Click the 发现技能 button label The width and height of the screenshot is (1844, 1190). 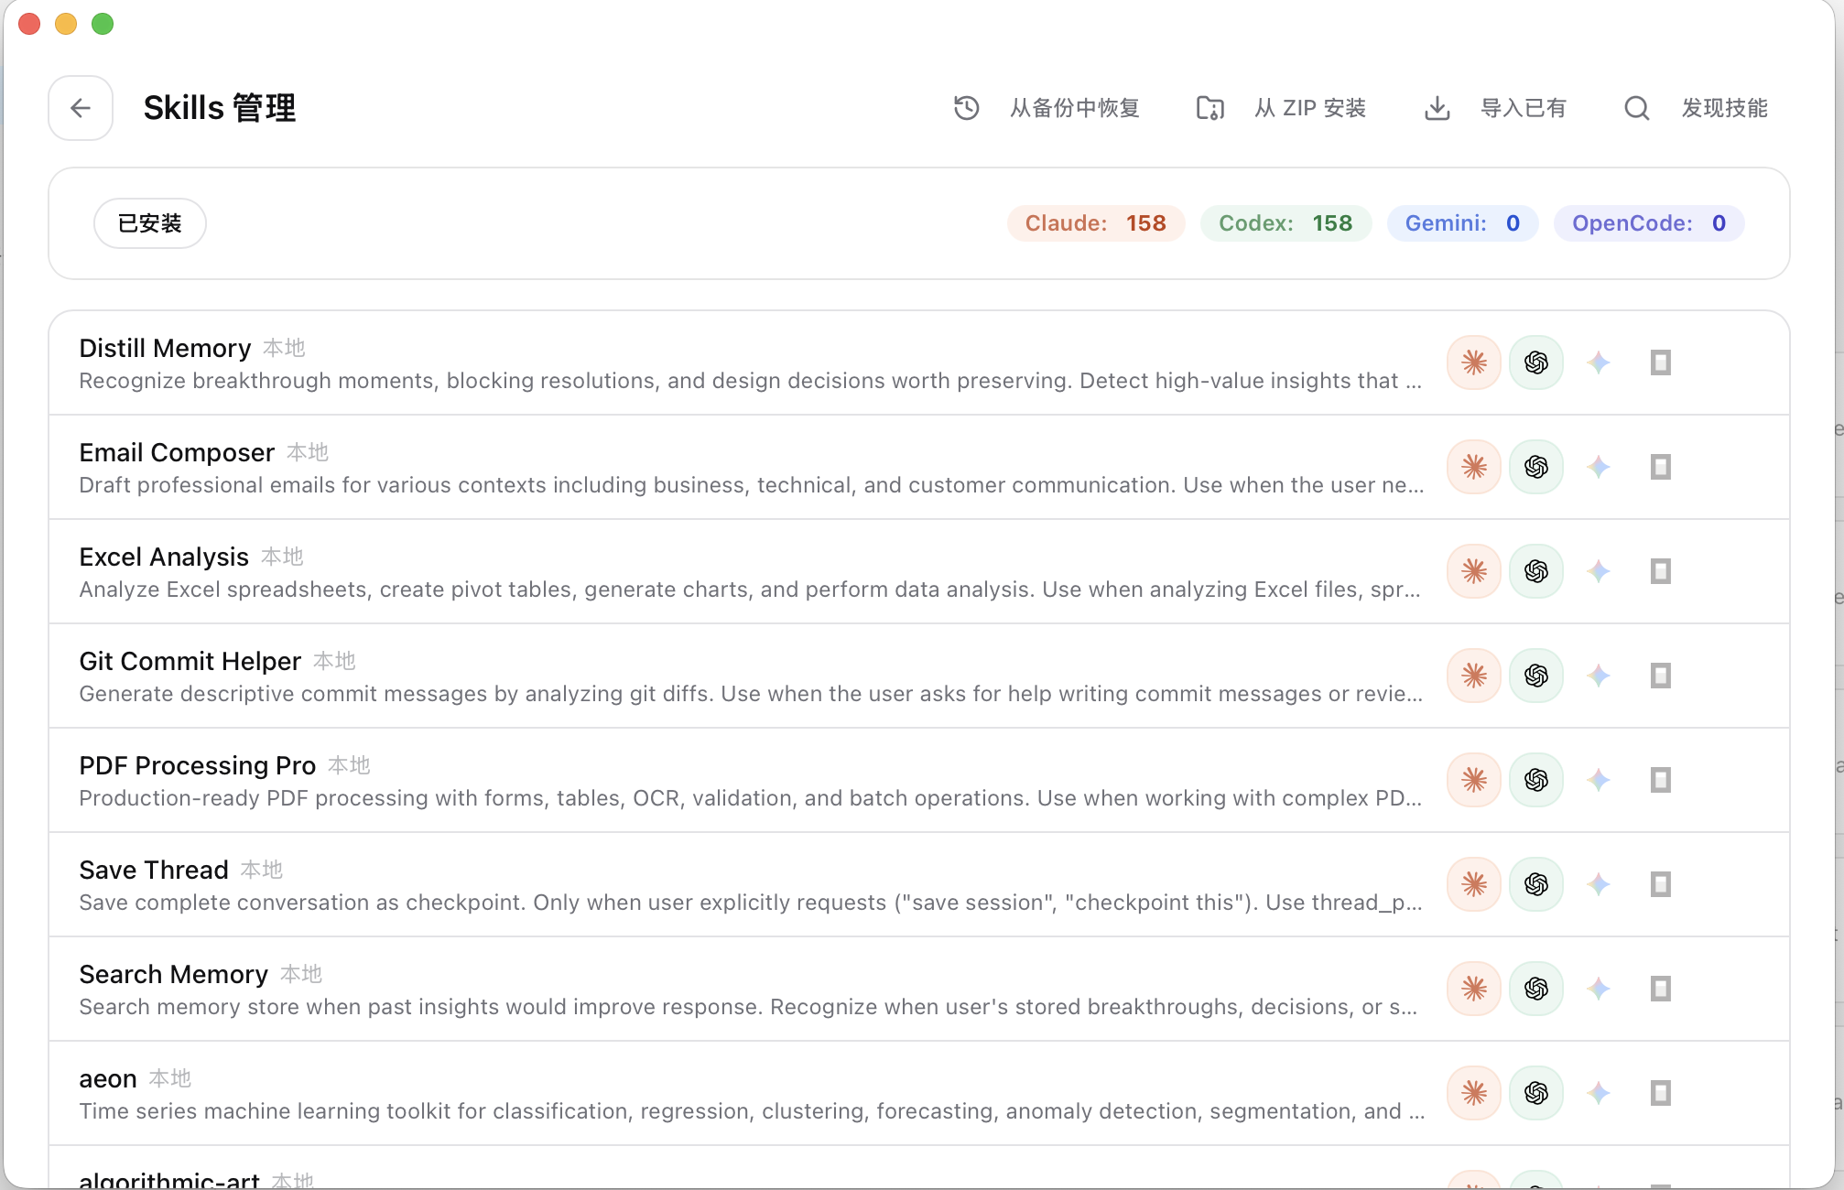click(x=1724, y=108)
